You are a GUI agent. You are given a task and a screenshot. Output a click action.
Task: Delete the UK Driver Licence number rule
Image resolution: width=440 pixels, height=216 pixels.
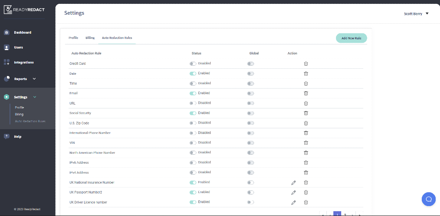[x=306, y=203]
